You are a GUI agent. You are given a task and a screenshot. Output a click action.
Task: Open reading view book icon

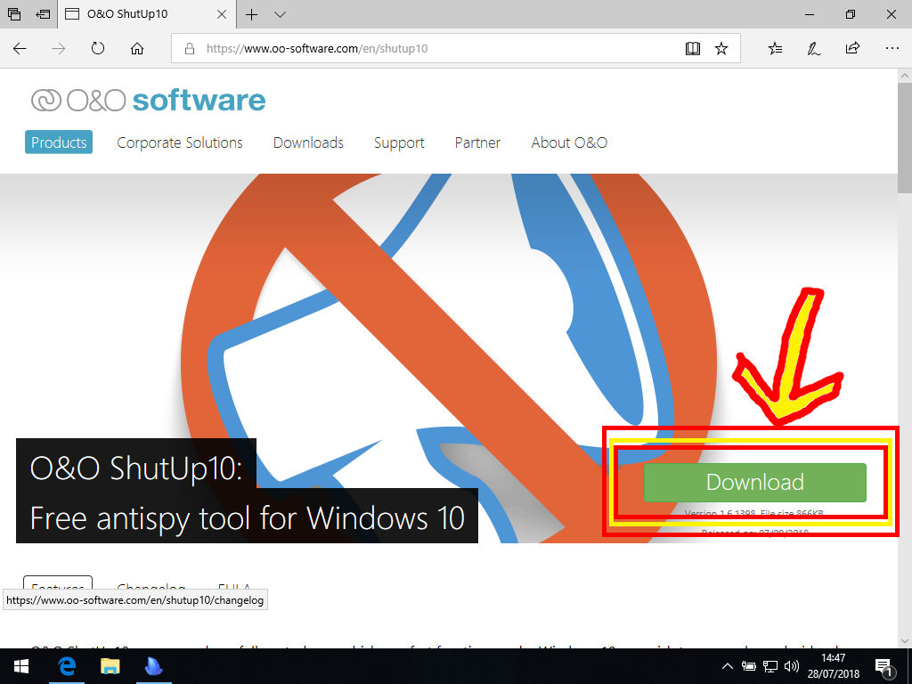click(x=692, y=48)
